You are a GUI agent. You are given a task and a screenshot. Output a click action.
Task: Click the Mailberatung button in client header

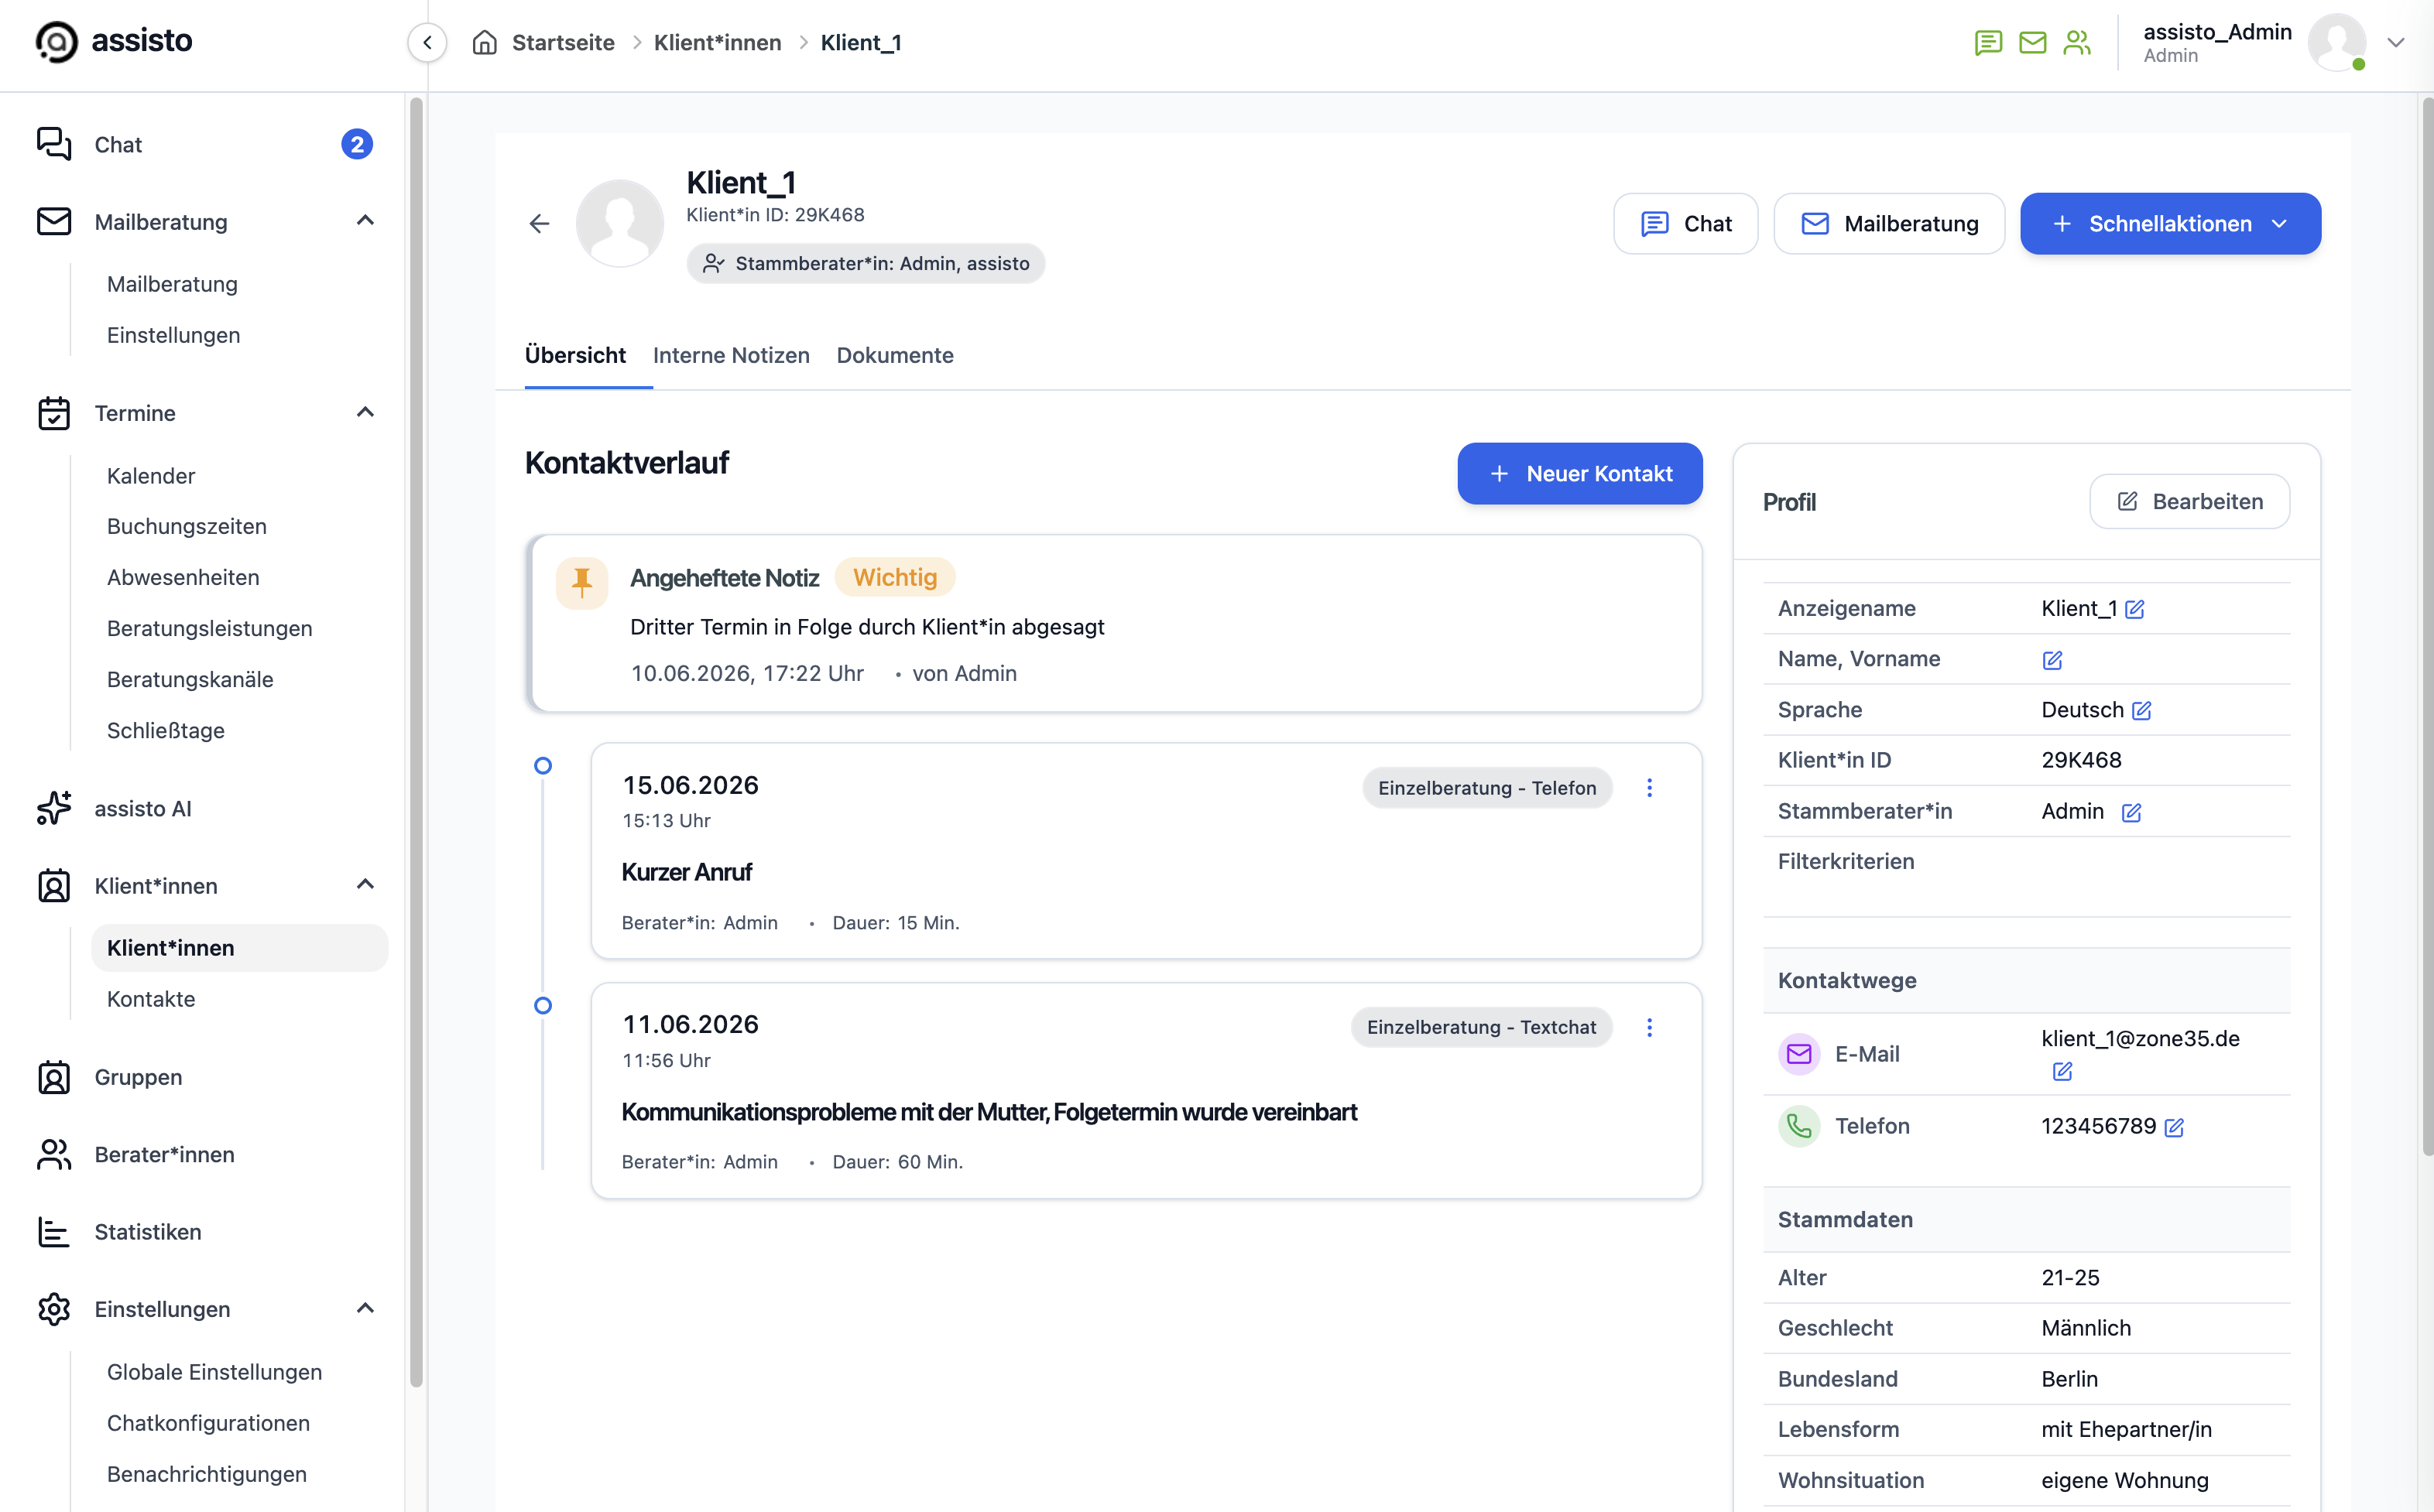coord(1889,224)
